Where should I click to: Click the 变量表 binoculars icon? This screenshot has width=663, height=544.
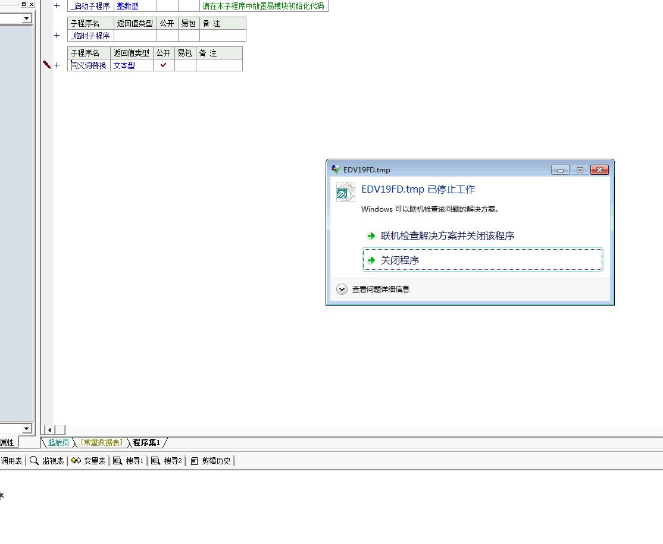pos(76,461)
